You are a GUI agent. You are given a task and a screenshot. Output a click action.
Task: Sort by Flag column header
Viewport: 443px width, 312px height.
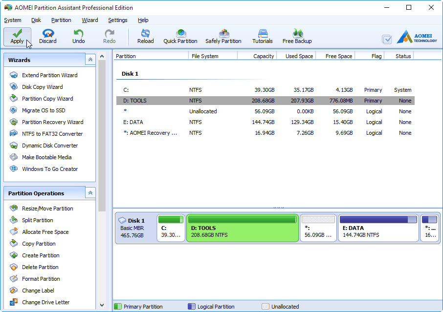coord(370,56)
